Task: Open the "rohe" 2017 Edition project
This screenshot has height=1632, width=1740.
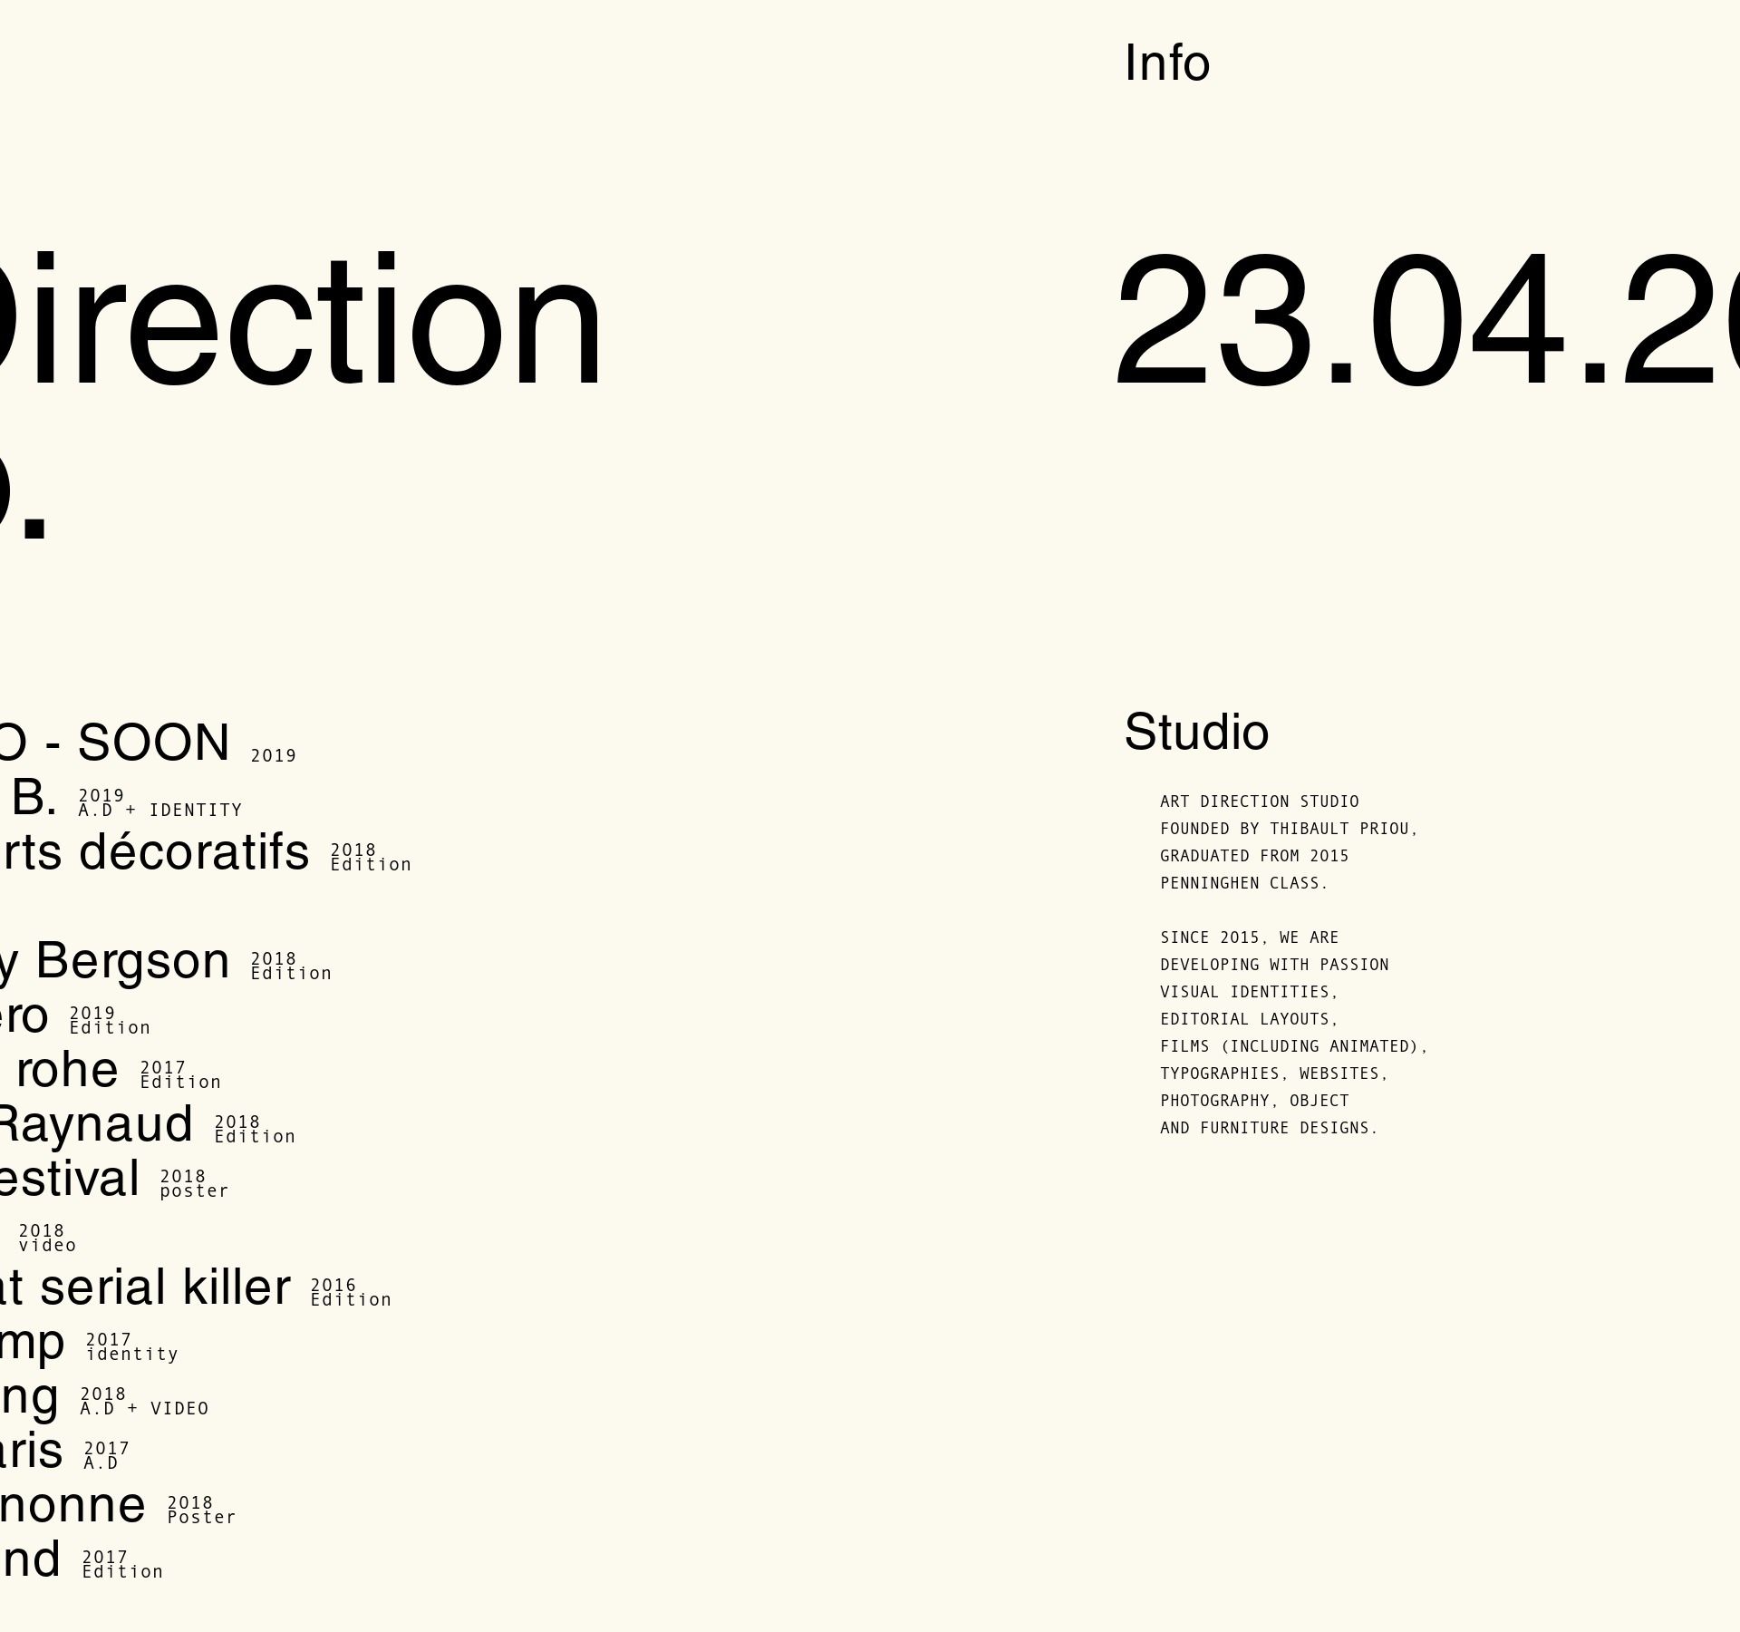Action: click(x=65, y=1070)
